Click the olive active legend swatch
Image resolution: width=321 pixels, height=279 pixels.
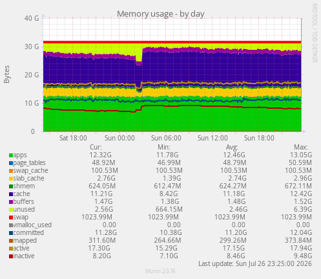(11, 249)
